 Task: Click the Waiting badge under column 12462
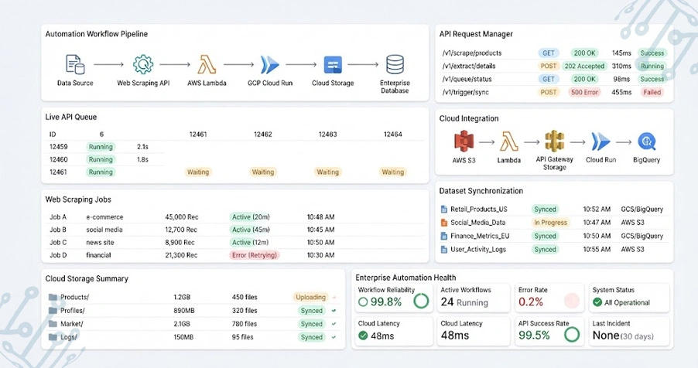pos(262,172)
